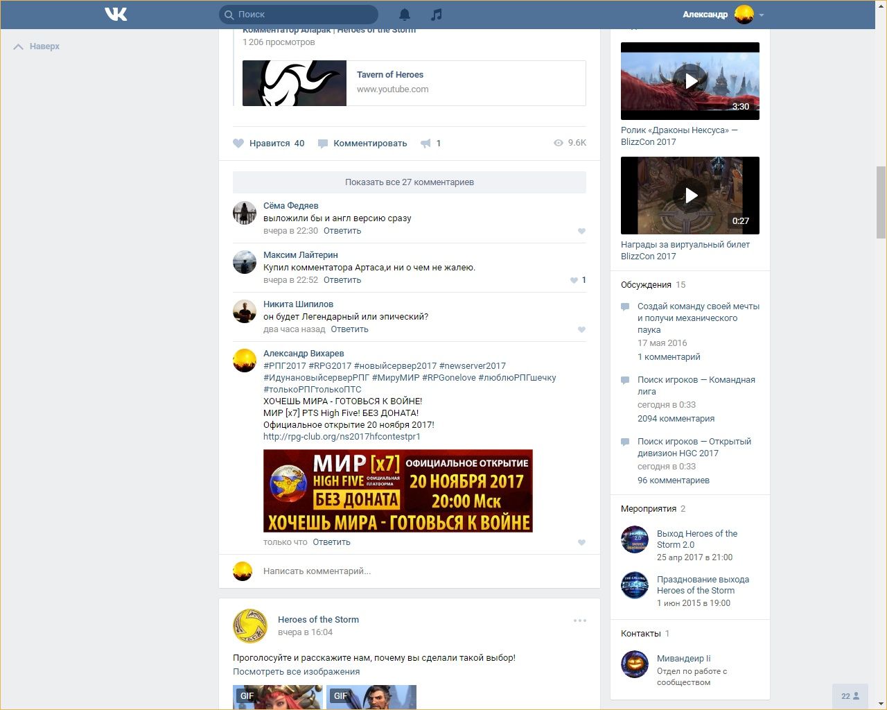This screenshot has height=710, width=887.
Task: Open 96 комментариев link
Action: [x=674, y=480]
